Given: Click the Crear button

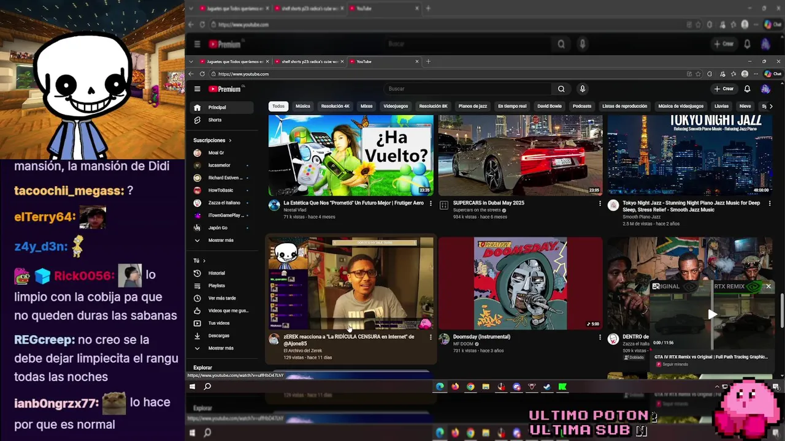Looking at the screenshot, I should 724,89.
